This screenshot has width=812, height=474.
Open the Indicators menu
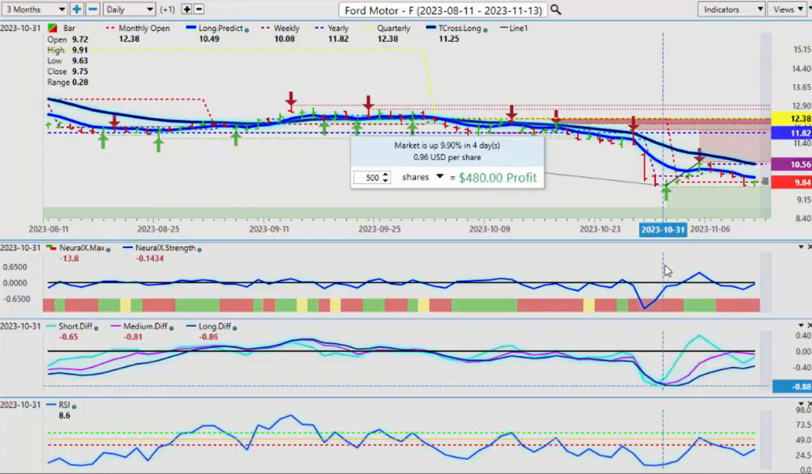731,10
